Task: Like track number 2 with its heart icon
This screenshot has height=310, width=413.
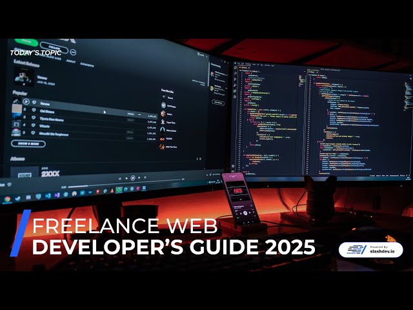Action: 34,110
